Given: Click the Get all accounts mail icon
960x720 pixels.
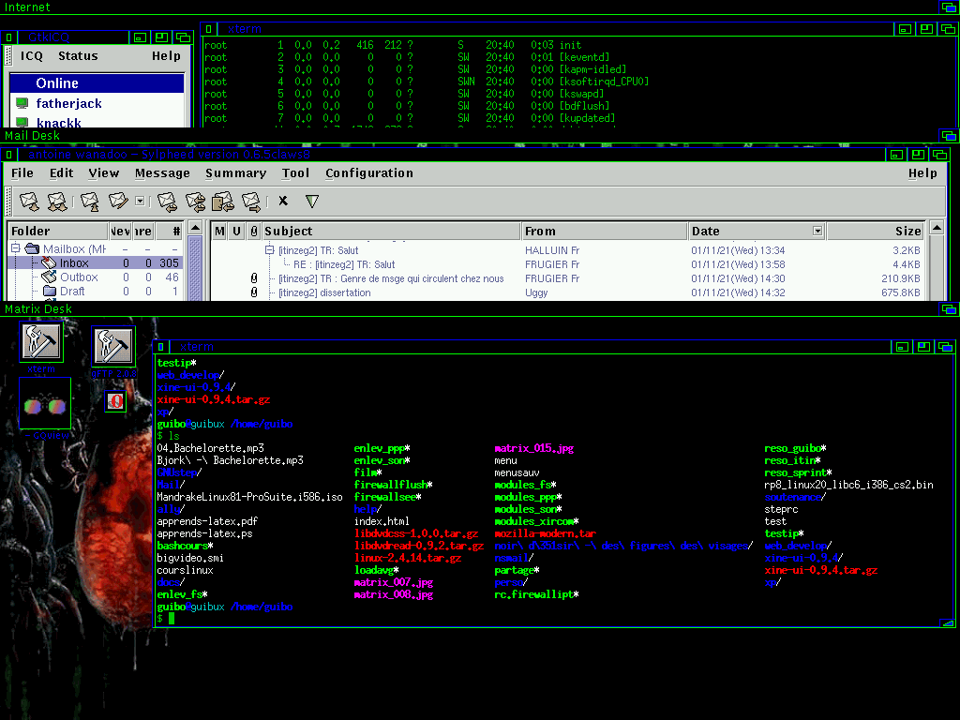Looking at the screenshot, I should coord(57,201).
